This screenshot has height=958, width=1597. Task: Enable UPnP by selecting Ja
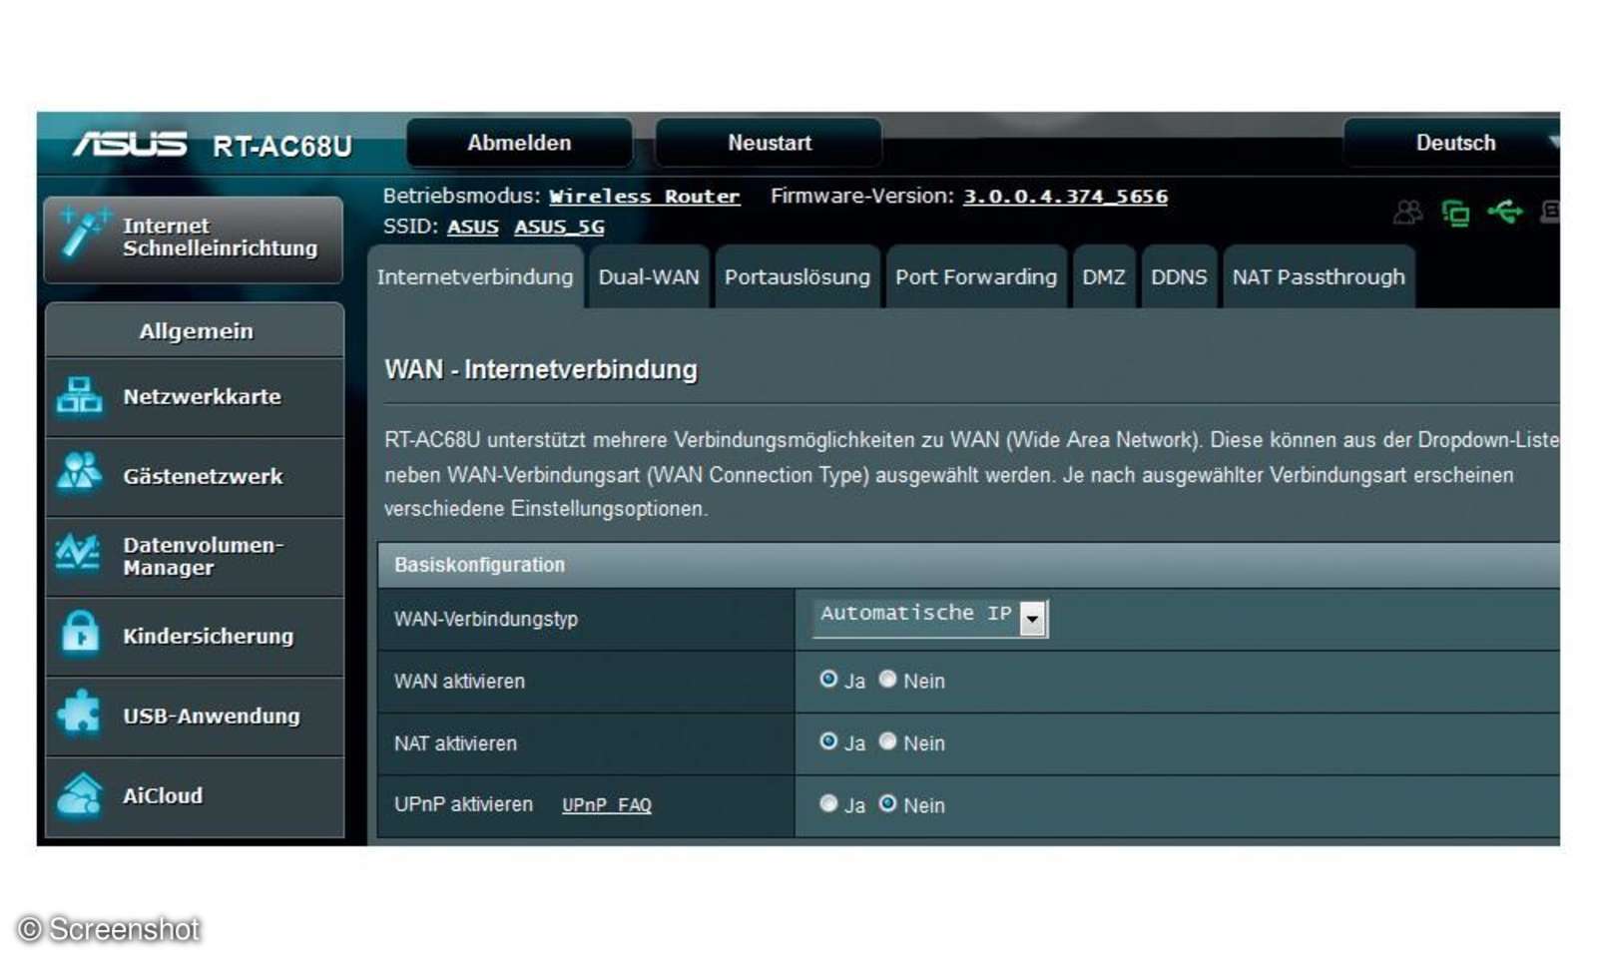point(828,803)
